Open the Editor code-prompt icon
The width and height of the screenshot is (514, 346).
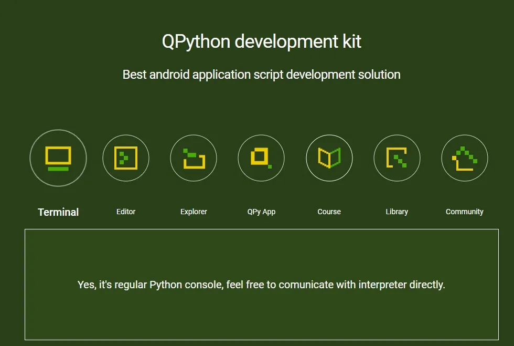[126, 158]
